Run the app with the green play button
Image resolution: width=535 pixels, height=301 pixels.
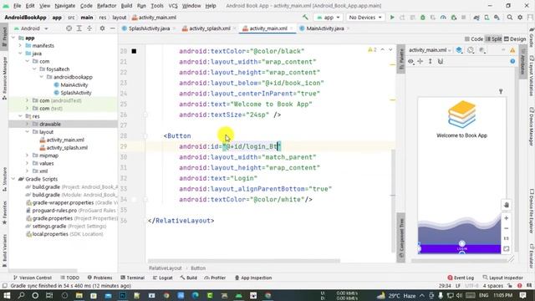392,17
